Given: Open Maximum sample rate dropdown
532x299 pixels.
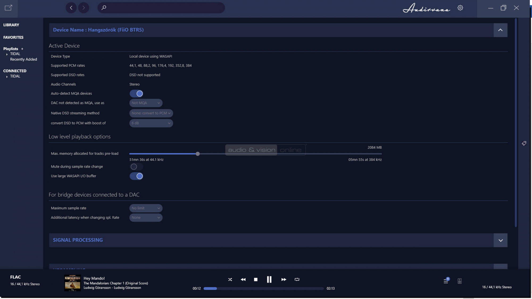Looking at the screenshot, I should 146,208.
